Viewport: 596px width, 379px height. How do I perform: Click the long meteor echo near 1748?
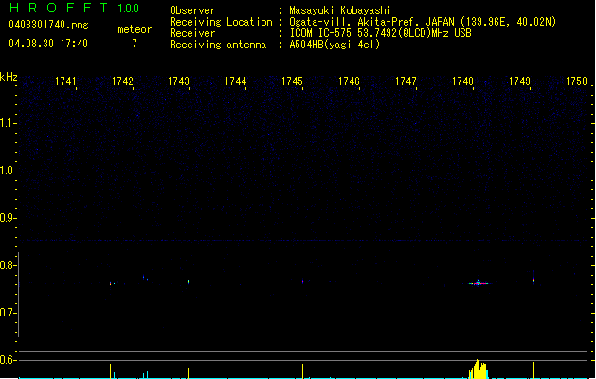pos(479,283)
